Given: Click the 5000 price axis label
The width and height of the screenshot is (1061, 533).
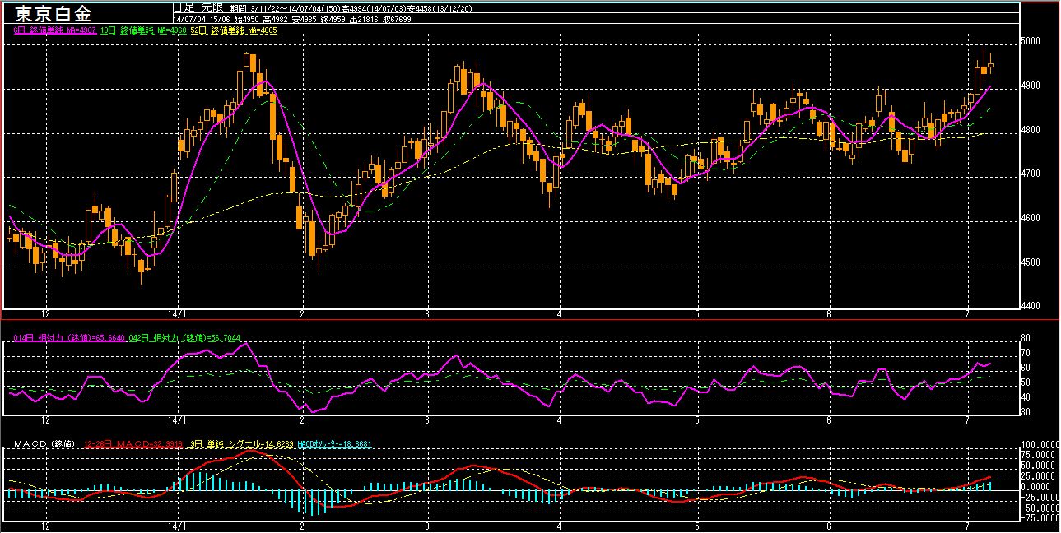Looking at the screenshot, I should coord(1032,41).
